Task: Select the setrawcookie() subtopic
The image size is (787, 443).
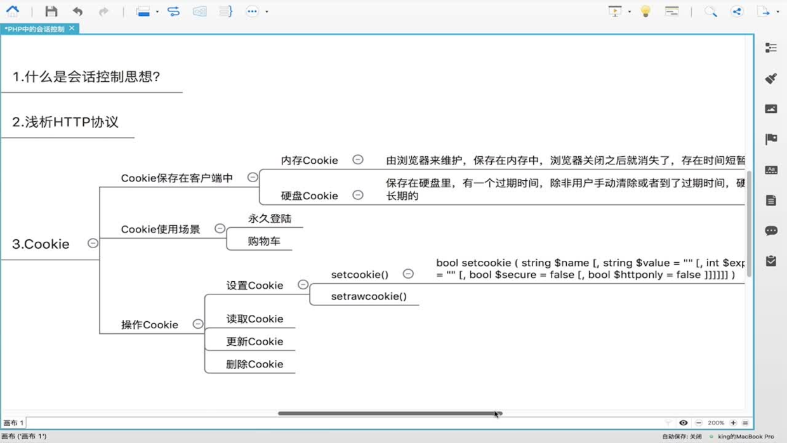Action: tap(369, 296)
